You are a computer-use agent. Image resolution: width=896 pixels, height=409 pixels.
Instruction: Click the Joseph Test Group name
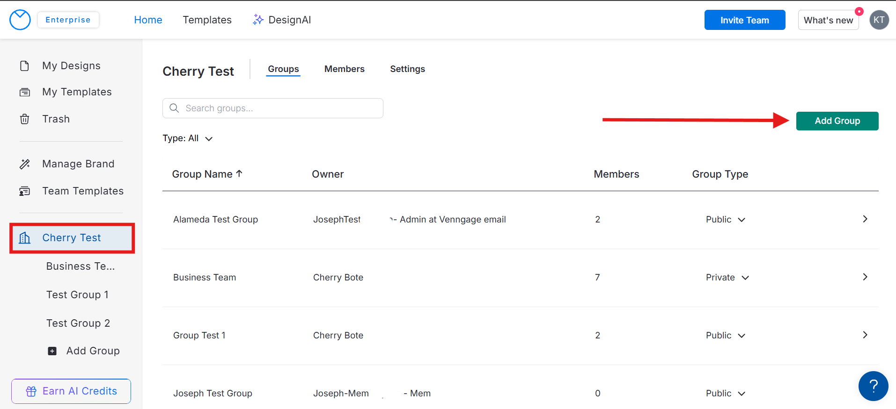coord(213,394)
